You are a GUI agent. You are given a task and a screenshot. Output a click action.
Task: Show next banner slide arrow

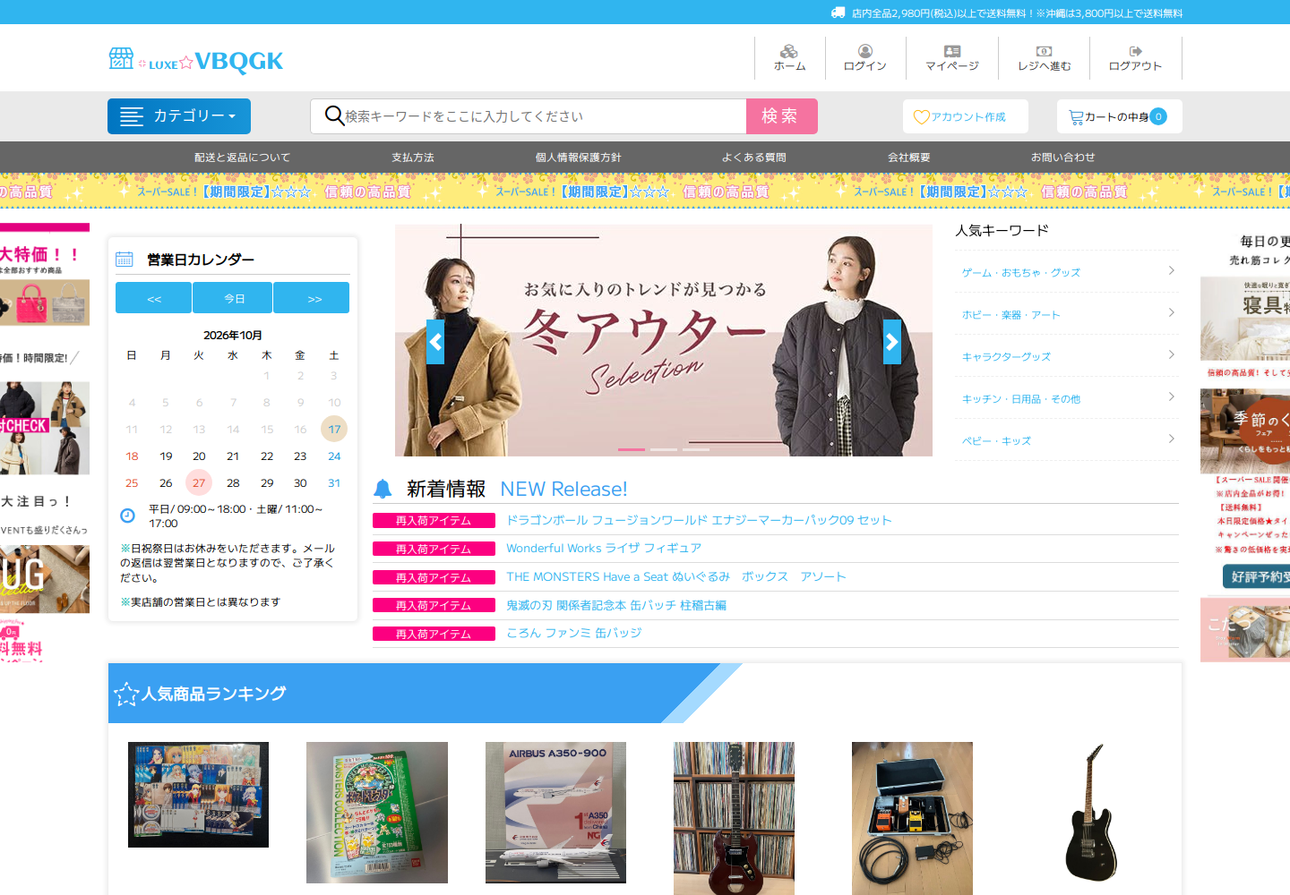click(x=892, y=342)
